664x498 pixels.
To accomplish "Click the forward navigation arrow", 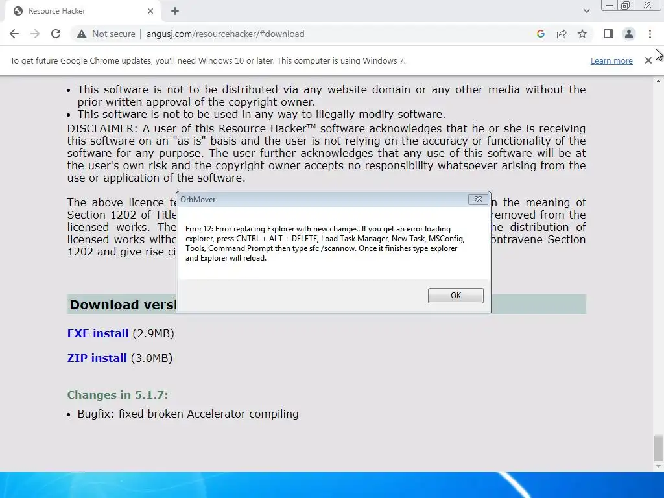I will tap(35, 34).
